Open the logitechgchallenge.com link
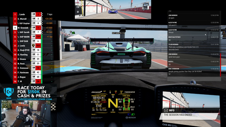226x127 pixels. [x=35, y=99]
